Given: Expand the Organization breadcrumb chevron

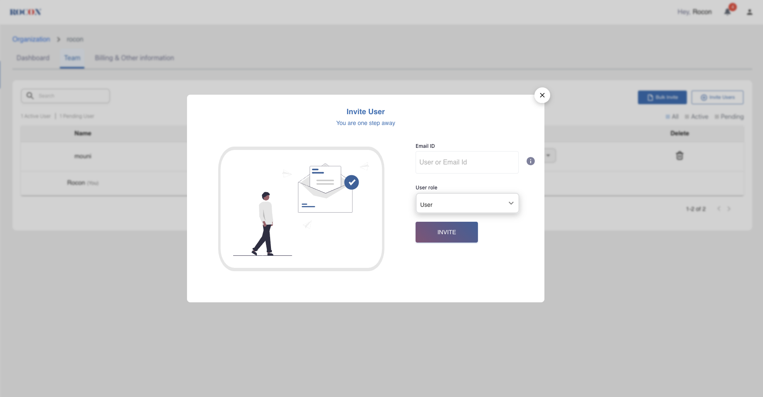Looking at the screenshot, I should coord(59,39).
